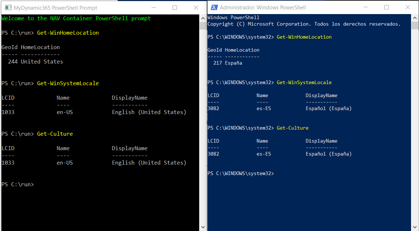Click the España home location output text
Viewport: 419px width, 231px height.
coord(233,63)
